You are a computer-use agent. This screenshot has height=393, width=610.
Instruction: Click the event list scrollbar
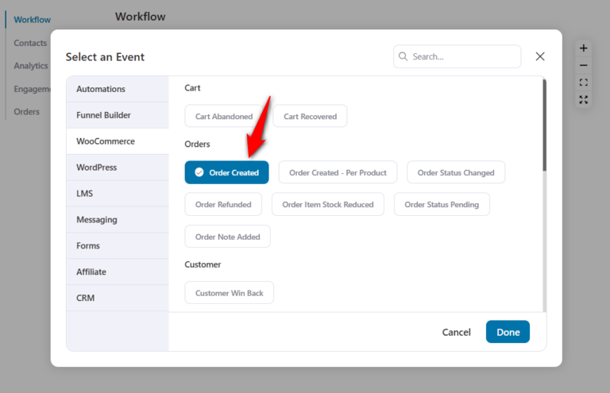point(544,125)
